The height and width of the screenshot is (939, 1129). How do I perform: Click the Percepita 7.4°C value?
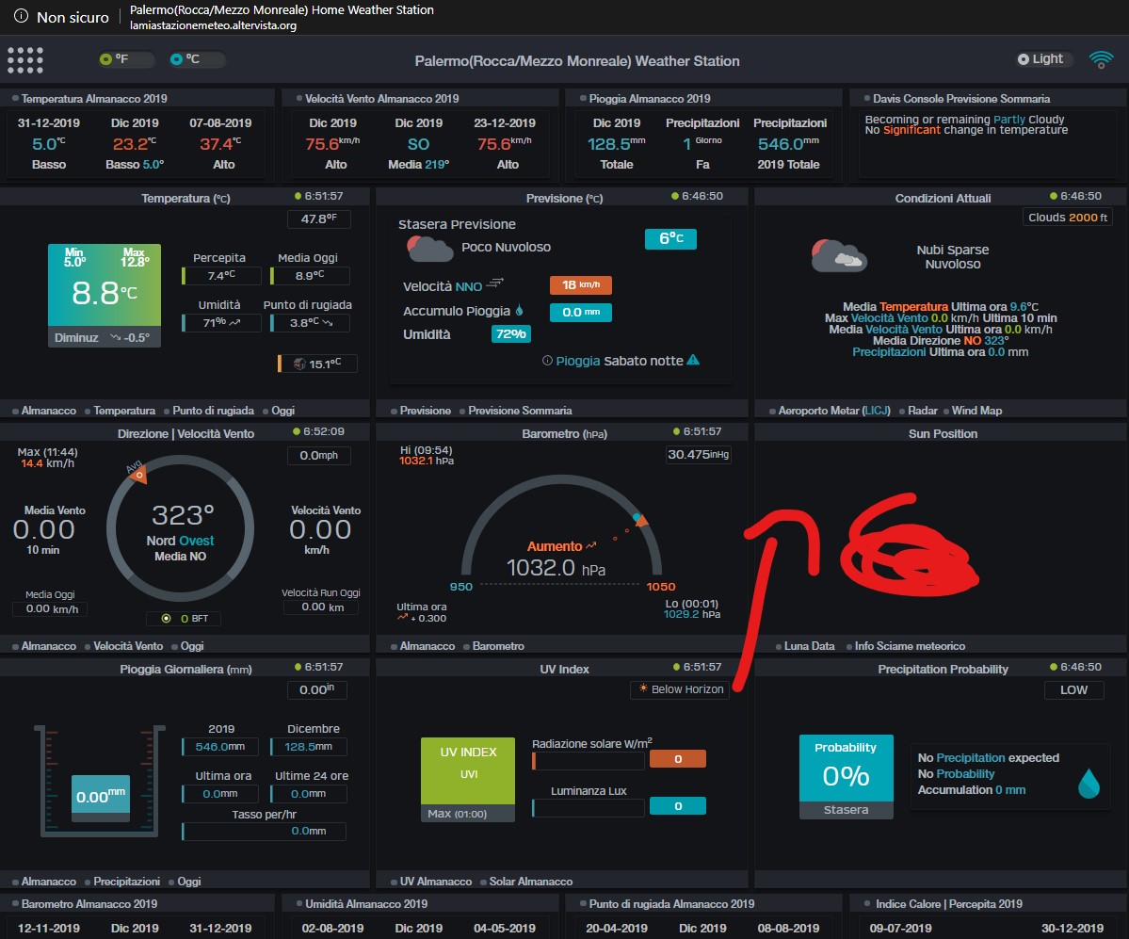click(x=221, y=276)
